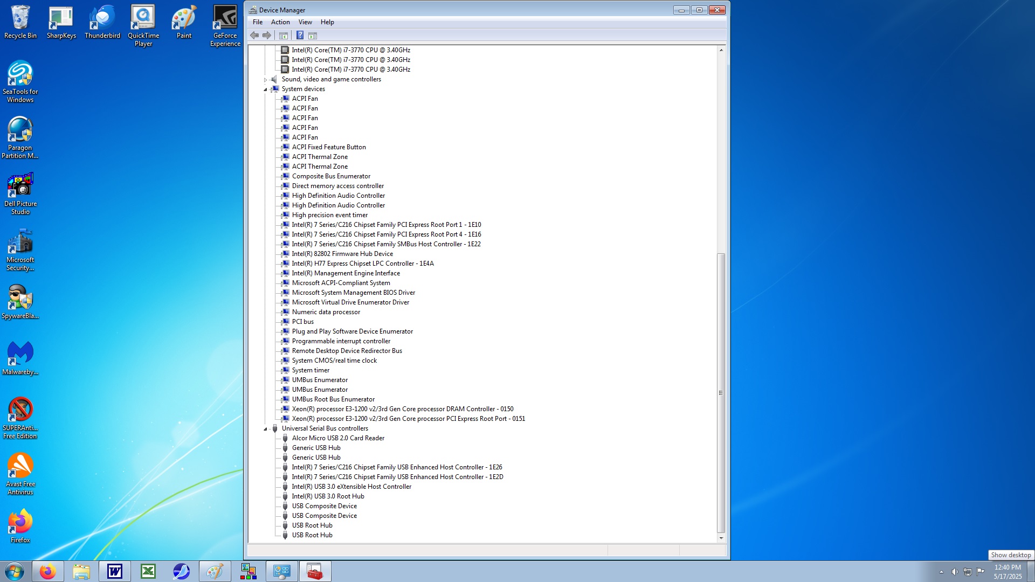This screenshot has height=582, width=1035.
Task: Select Remote Desktop Device Redirector Bus
Action: (x=347, y=351)
